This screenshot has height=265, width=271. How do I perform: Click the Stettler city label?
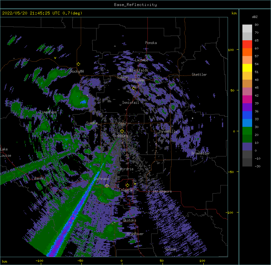[199, 75]
